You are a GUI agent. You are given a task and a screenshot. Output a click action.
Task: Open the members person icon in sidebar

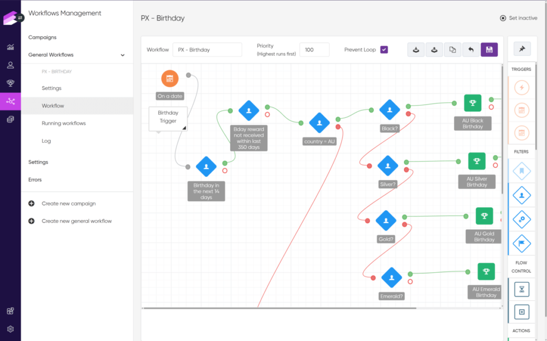pos(11,65)
